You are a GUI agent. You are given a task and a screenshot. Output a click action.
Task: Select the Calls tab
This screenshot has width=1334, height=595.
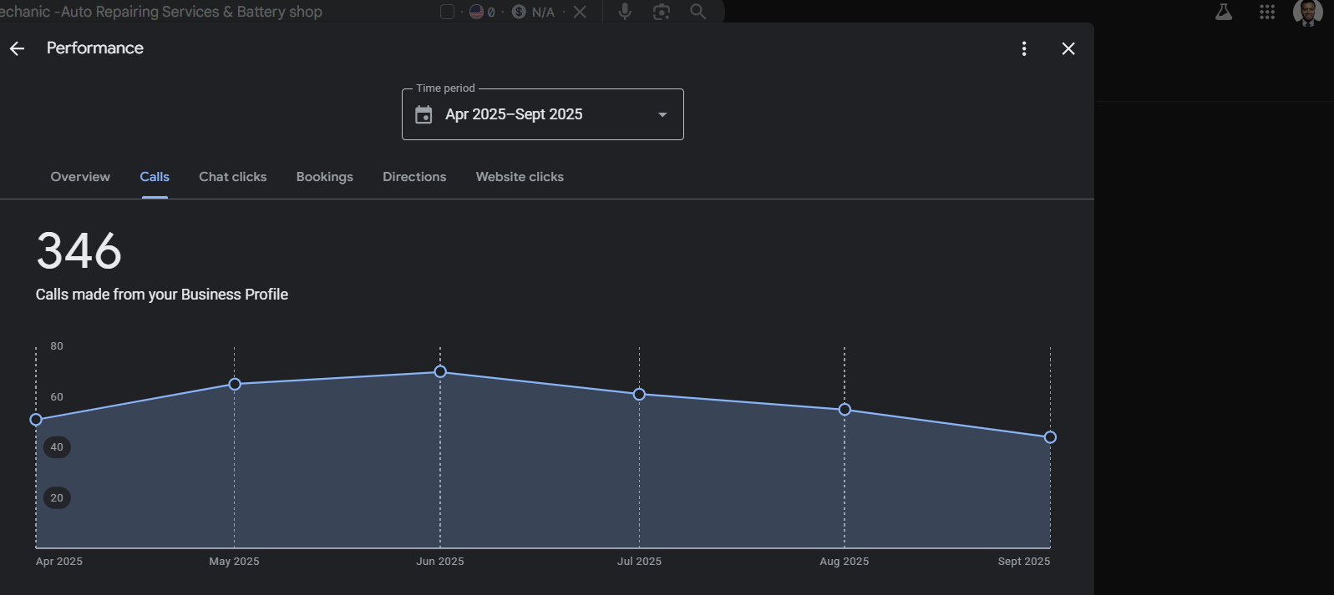[x=155, y=177]
